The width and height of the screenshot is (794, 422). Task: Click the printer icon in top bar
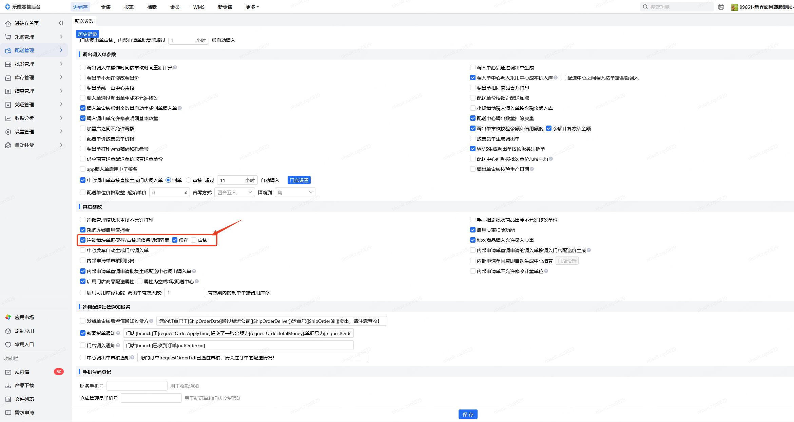[721, 7]
